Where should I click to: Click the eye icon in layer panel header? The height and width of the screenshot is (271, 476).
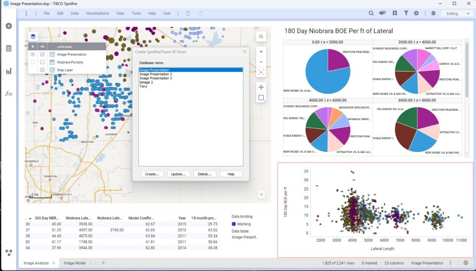click(x=42, y=47)
